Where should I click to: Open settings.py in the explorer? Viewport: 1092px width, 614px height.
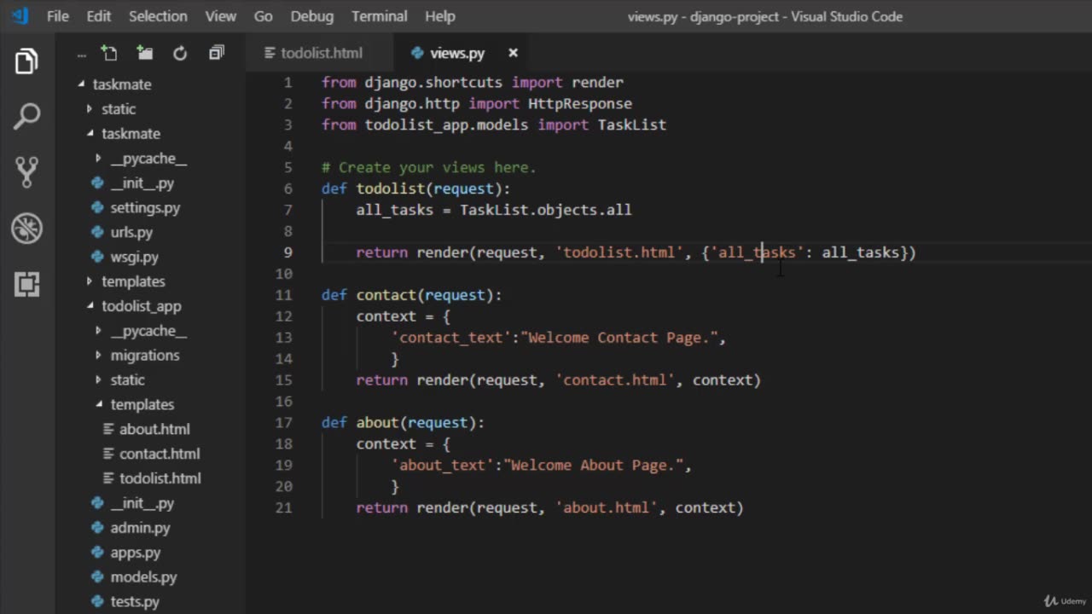coord(145,207)
